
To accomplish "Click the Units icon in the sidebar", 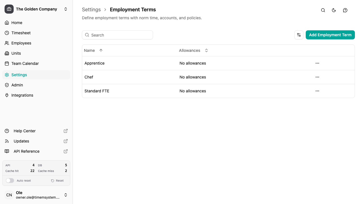I will coord(7,53).
